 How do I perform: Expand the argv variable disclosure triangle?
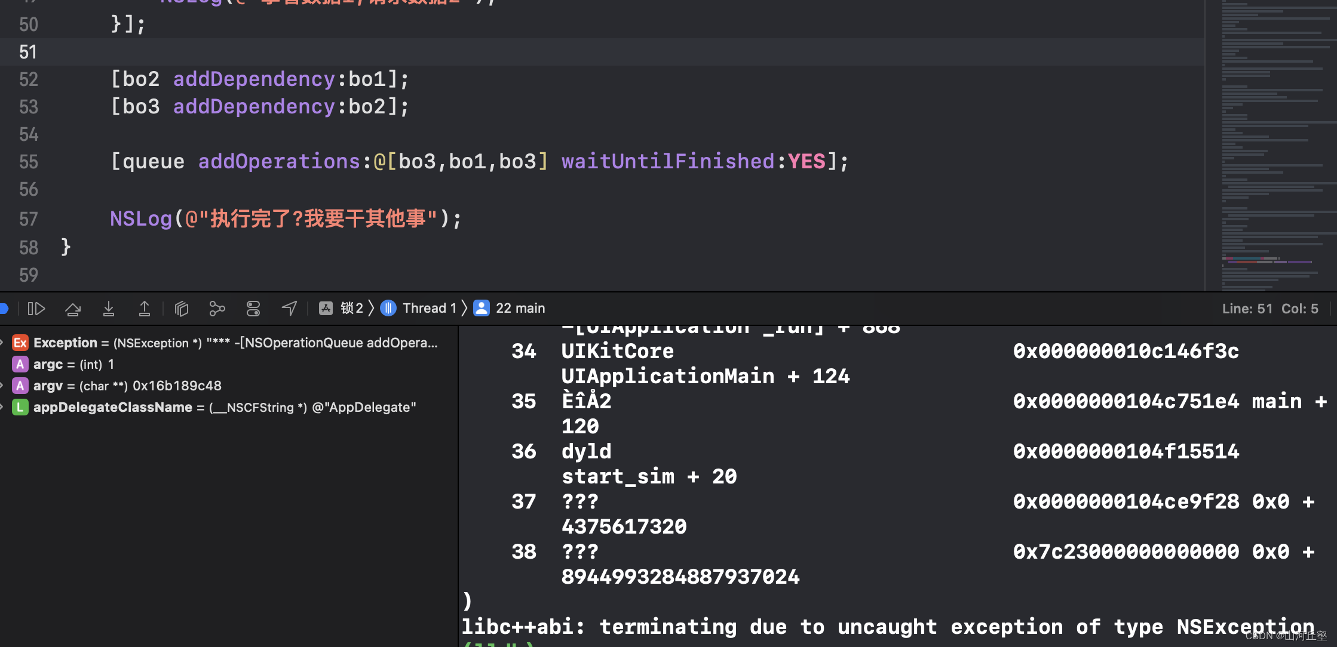click(2, 386)
